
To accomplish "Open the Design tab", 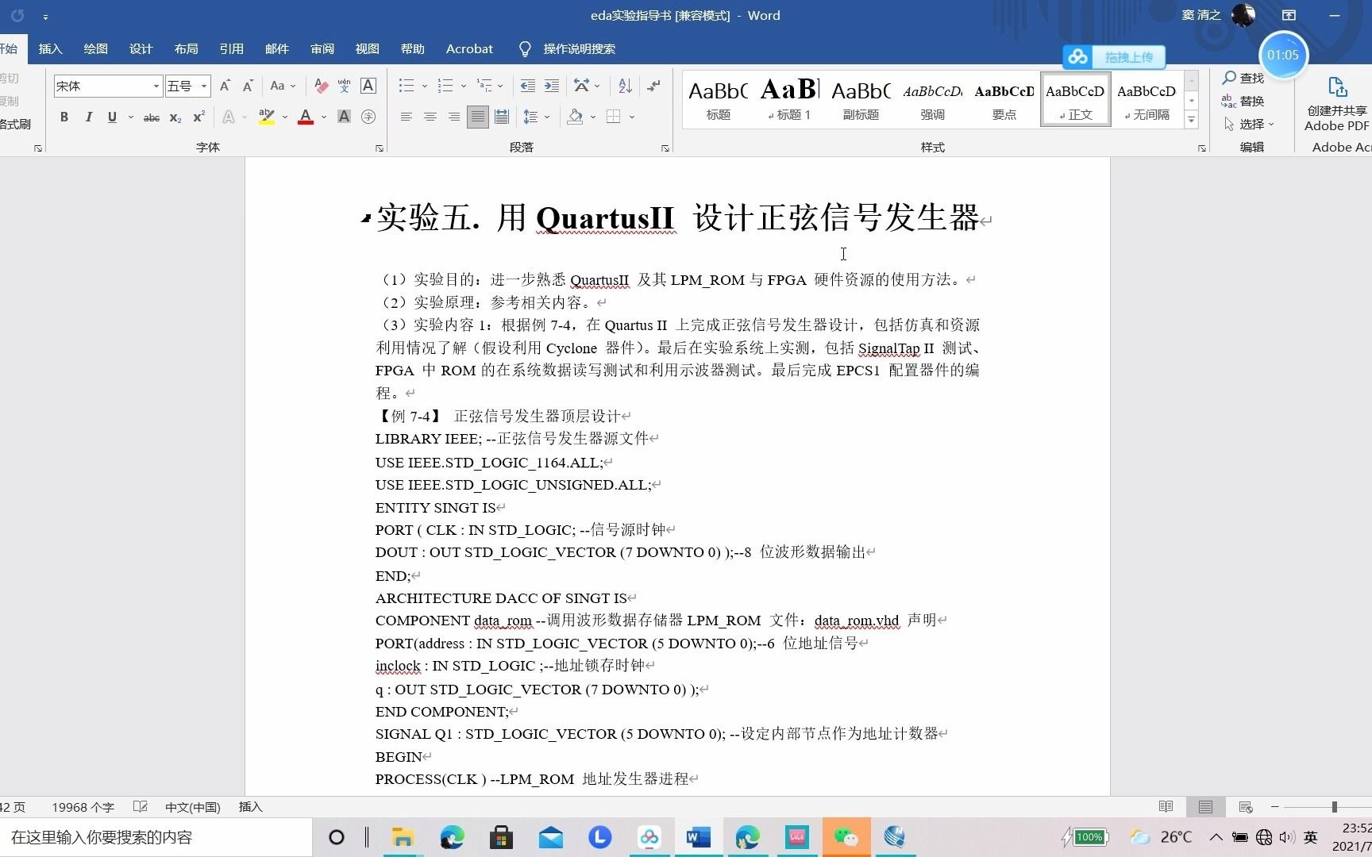I will 141,49.
